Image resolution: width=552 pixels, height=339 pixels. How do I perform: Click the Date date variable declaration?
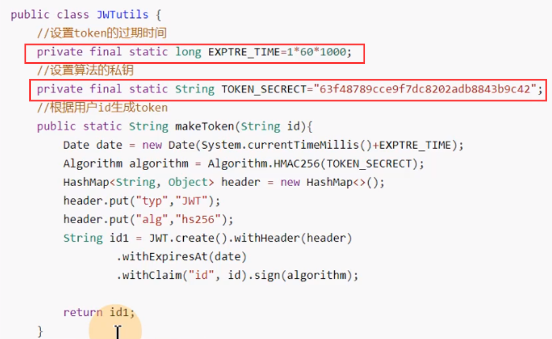tap(92, 145)
